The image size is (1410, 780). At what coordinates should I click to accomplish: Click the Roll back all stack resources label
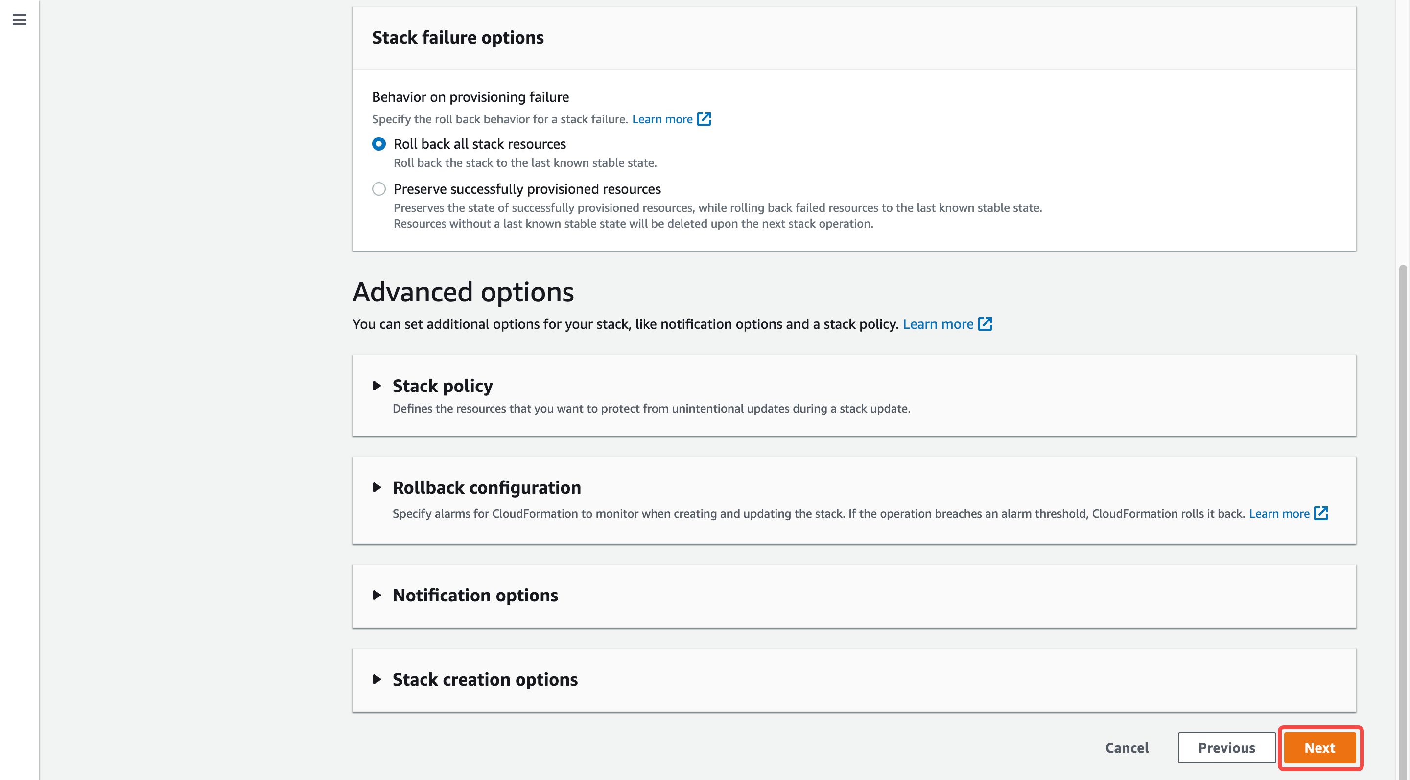point(479,144)
